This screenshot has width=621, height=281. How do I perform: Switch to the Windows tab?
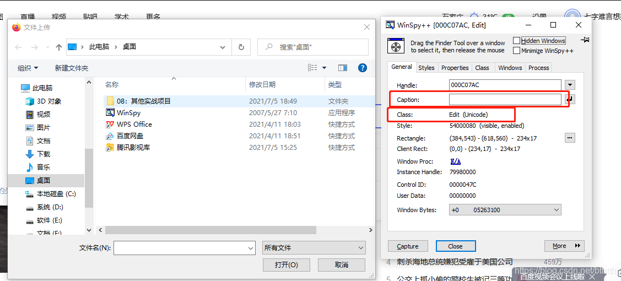[510, 68]
